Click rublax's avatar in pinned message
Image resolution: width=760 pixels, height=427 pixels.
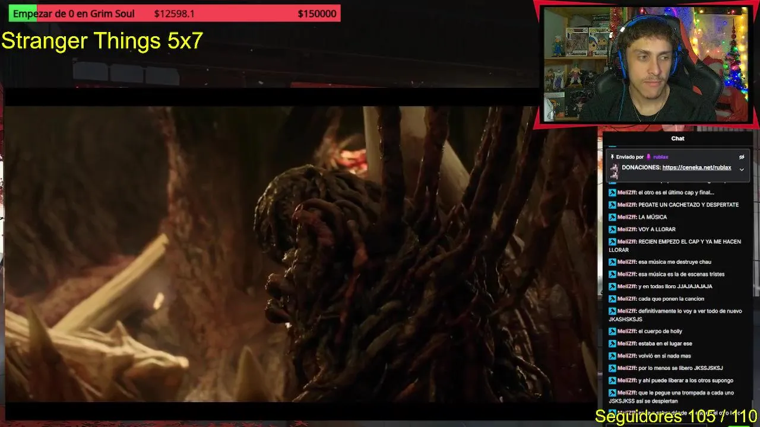point(614,171)
